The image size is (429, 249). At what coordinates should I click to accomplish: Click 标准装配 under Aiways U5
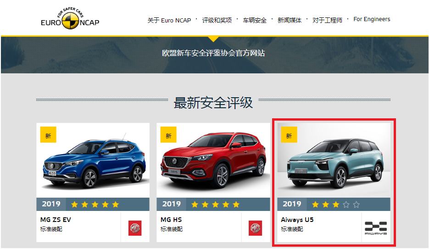click(292, 229)
